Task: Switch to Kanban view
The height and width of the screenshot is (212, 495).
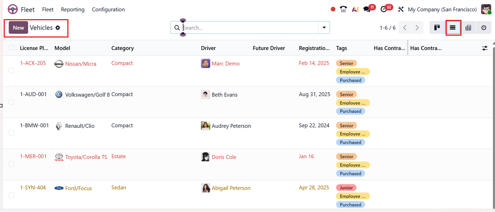Action: coord(437,28)
